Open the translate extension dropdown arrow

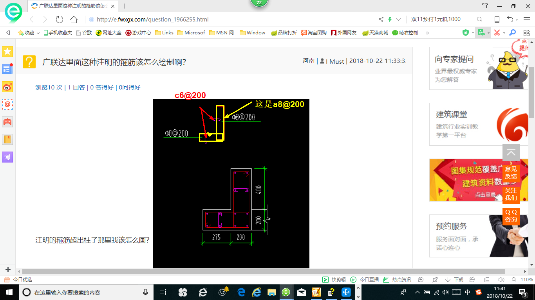[488, 33]
